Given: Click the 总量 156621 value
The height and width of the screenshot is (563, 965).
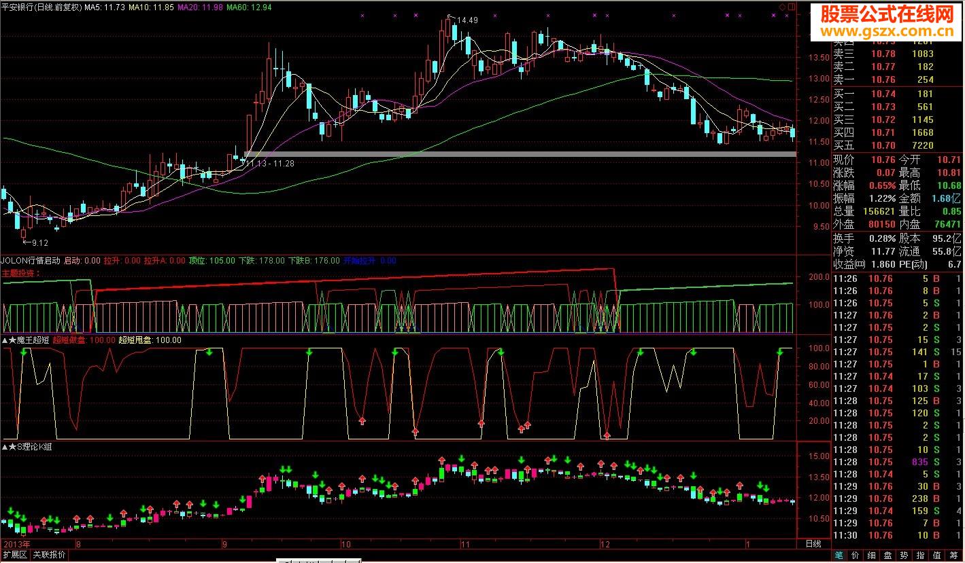Looking at the screenshot, I should tap(878, 212).
